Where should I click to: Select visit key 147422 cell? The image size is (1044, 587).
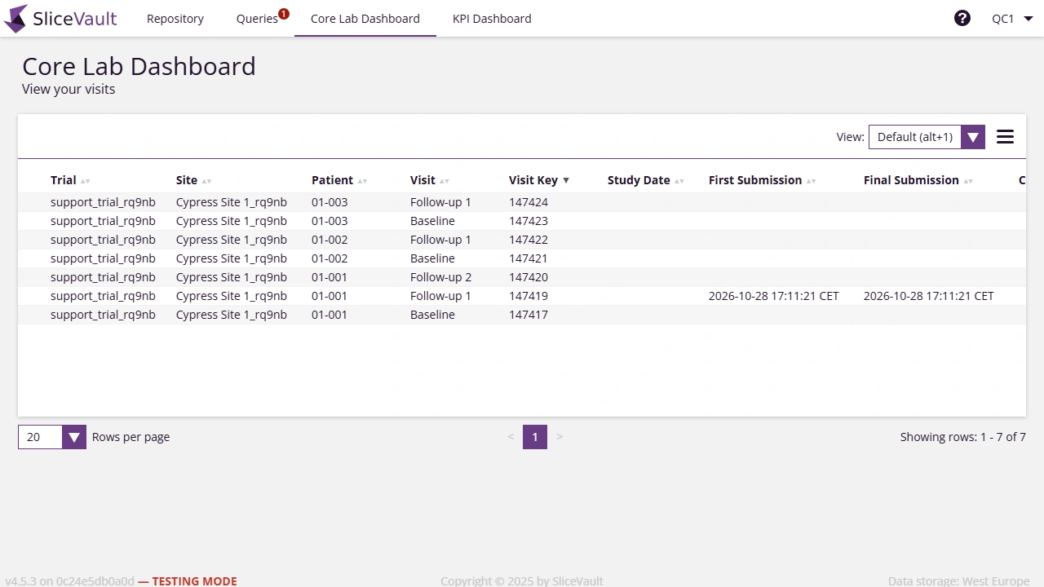pos(529,240)
